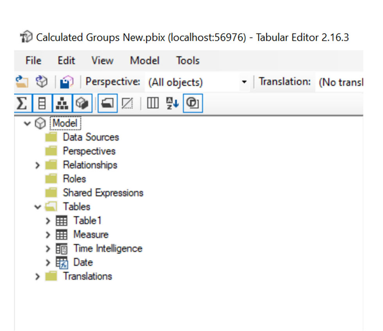Expand the Translations folder
Viewport: 383px width, 331px height.
pos(38,277)
